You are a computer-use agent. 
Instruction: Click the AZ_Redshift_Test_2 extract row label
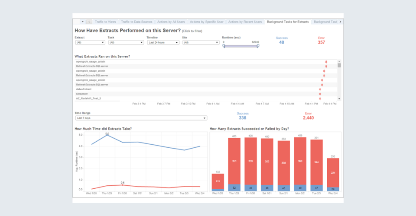click(88, 98)
